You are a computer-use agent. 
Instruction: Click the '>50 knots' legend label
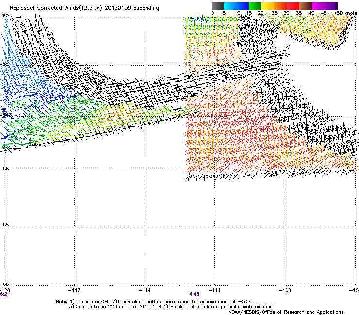click(345, 13)
